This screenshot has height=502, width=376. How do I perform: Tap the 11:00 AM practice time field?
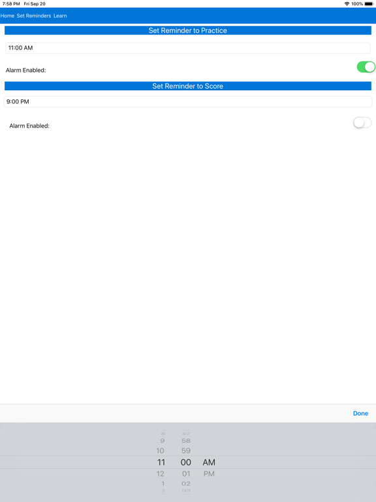(x=188, y=48)
